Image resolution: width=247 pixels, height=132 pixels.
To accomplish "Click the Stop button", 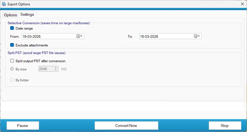I will click(225, 126).
